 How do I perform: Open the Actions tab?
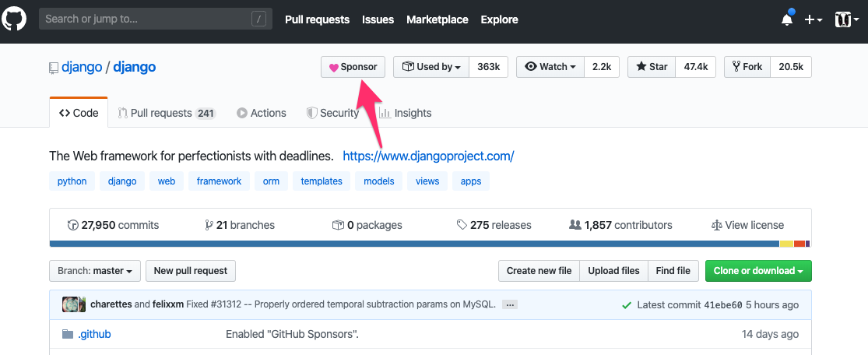(x=262, y=113)
